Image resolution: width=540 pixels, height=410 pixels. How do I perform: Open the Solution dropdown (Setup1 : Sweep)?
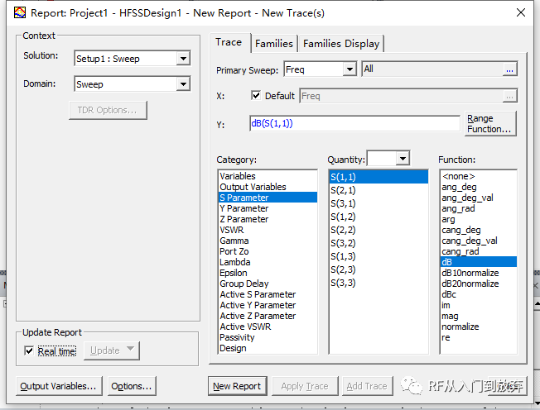coord(184,59)
